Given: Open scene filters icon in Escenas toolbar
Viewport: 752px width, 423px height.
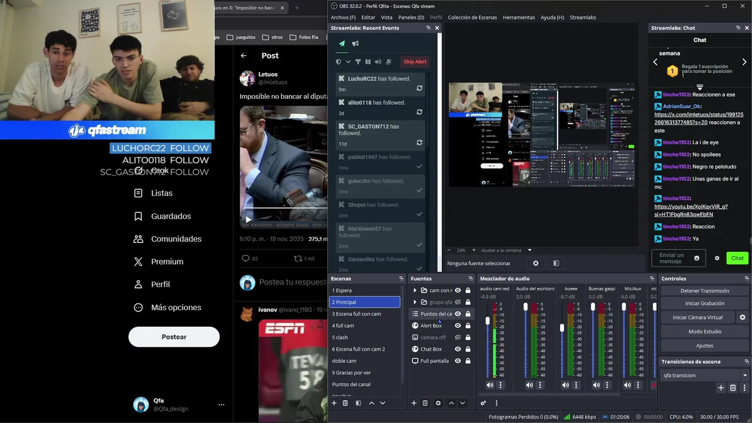Looking at the screenshot, I should (x=358, y=403).
